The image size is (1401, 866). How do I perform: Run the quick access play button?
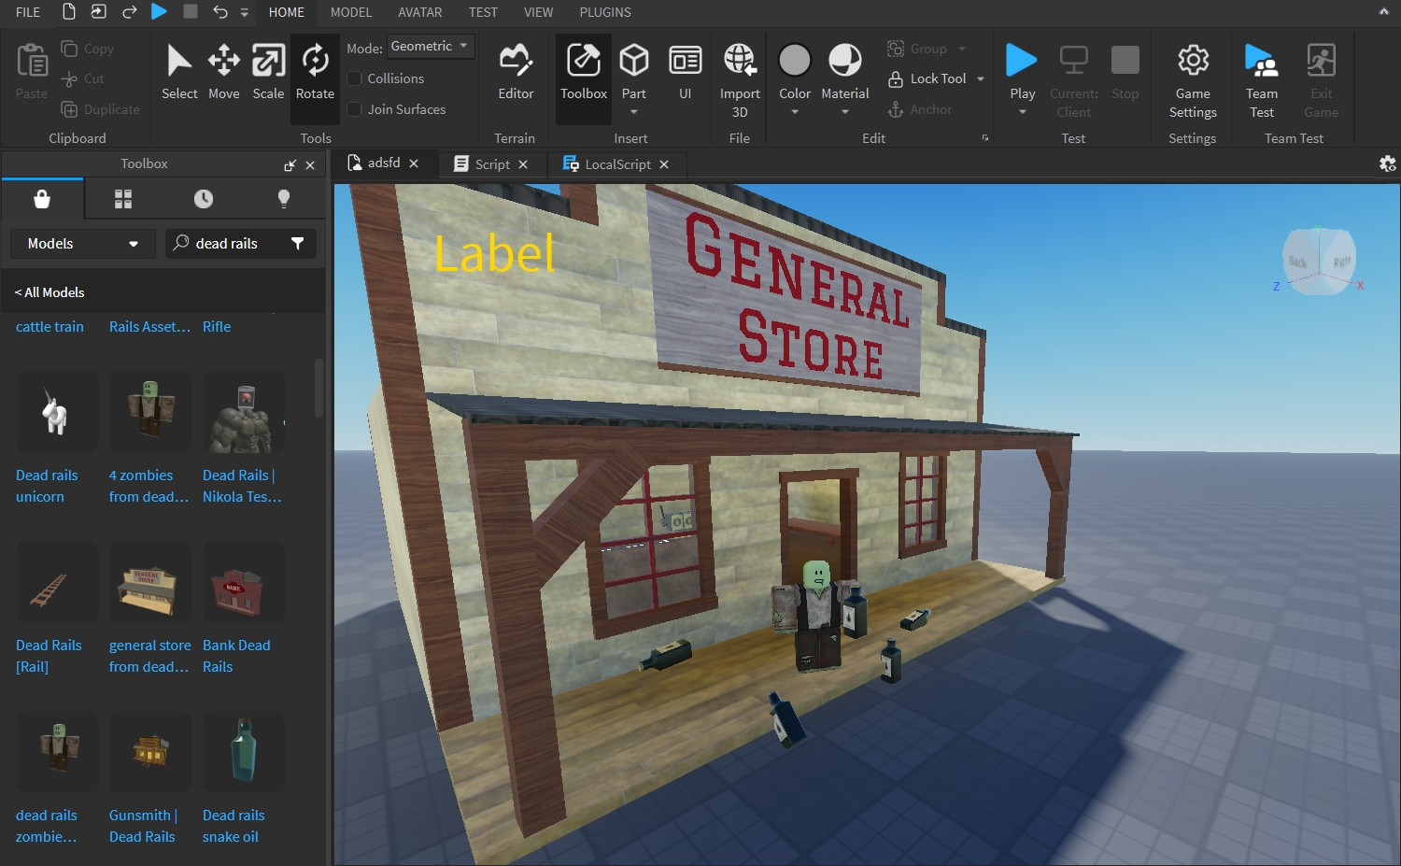(x=160, y=12)
